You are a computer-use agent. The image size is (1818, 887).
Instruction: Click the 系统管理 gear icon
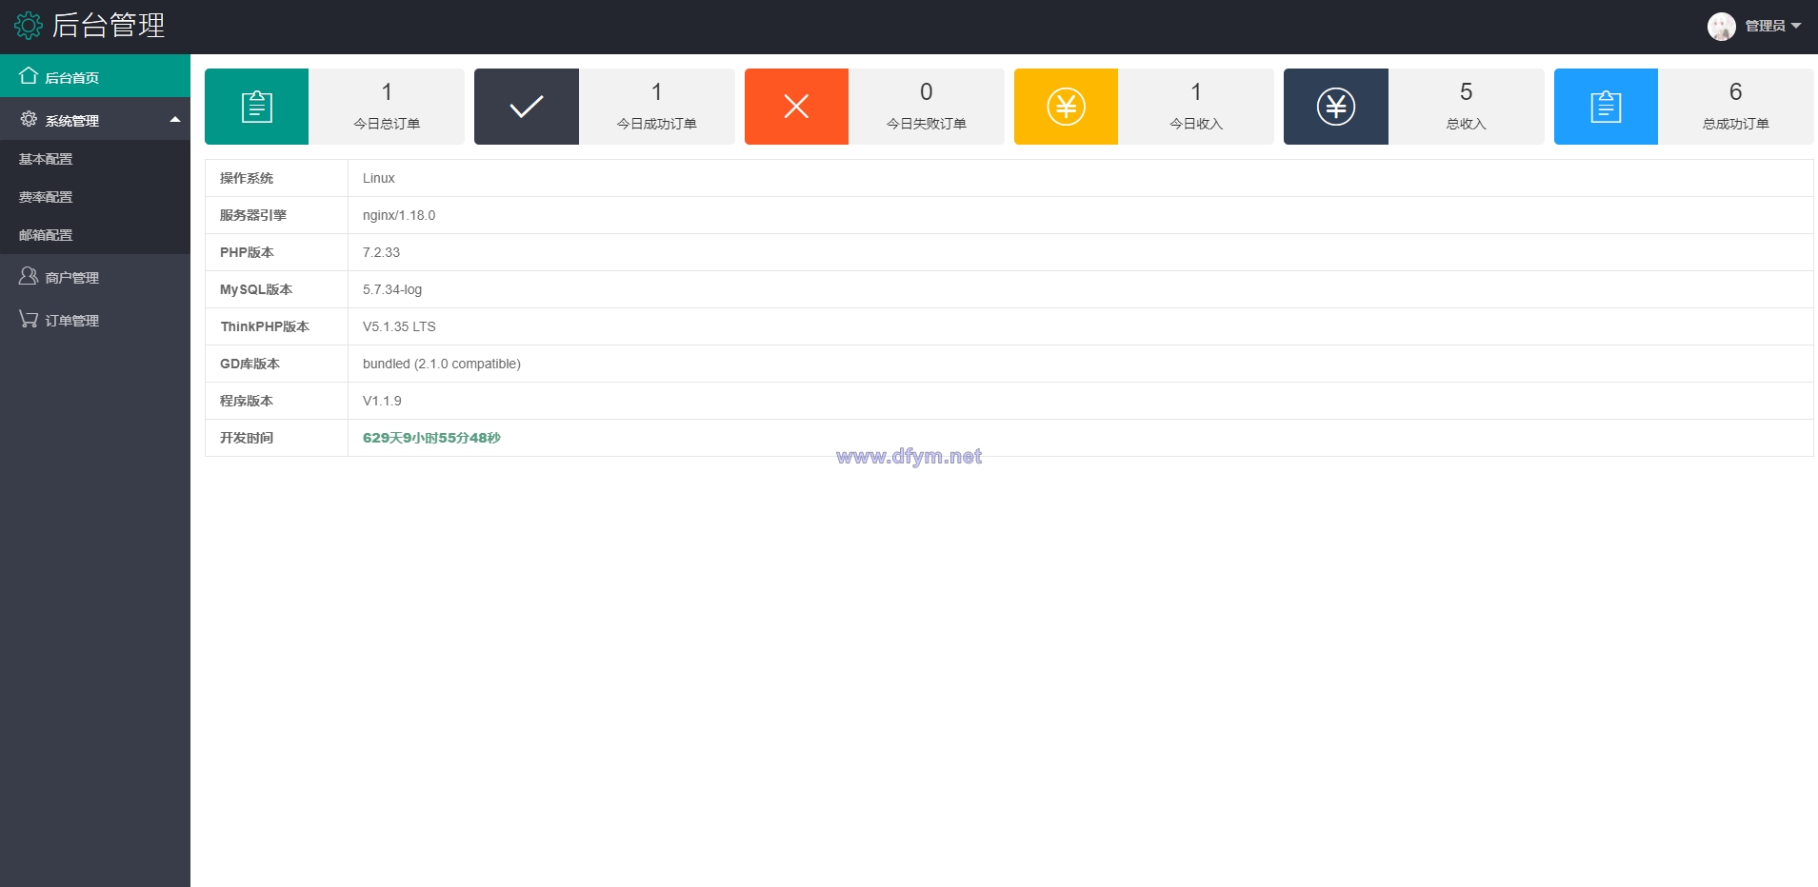coord(29,119)
